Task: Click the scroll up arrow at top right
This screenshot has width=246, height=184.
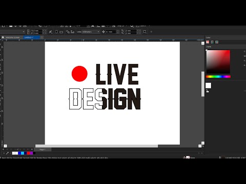Action: coord(203,43)
